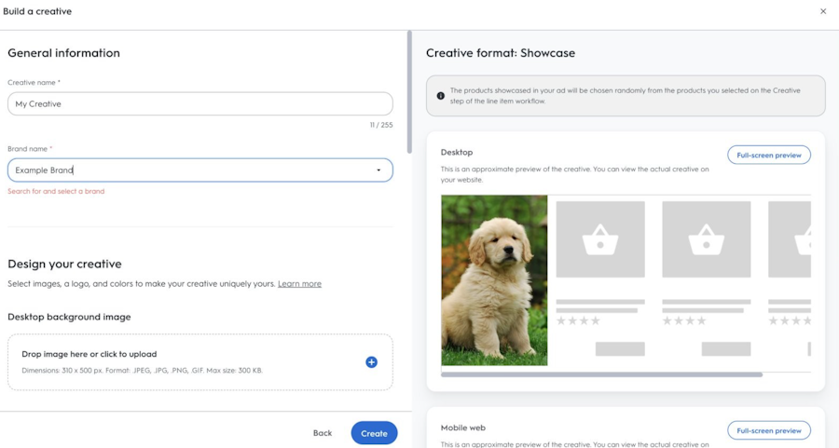
Task: Click the first product basket placeholder icon
Action: 600,239
